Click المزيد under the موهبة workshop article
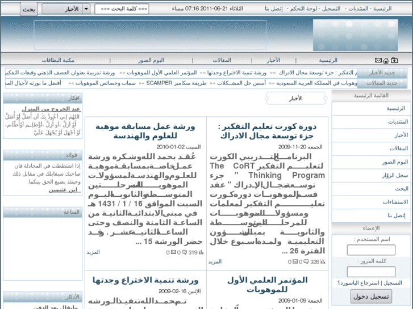Screen dimensions: 413x309 [x=93, y=252]
